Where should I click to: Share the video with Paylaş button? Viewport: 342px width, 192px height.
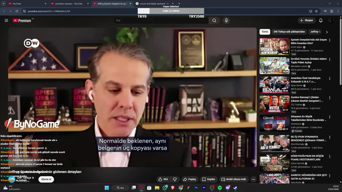189,179
